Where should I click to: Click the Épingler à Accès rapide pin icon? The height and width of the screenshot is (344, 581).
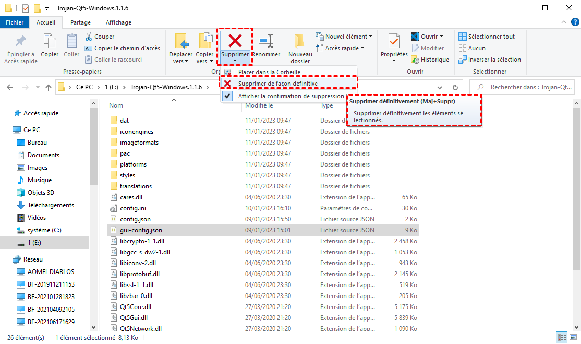(x=21, y=41)
